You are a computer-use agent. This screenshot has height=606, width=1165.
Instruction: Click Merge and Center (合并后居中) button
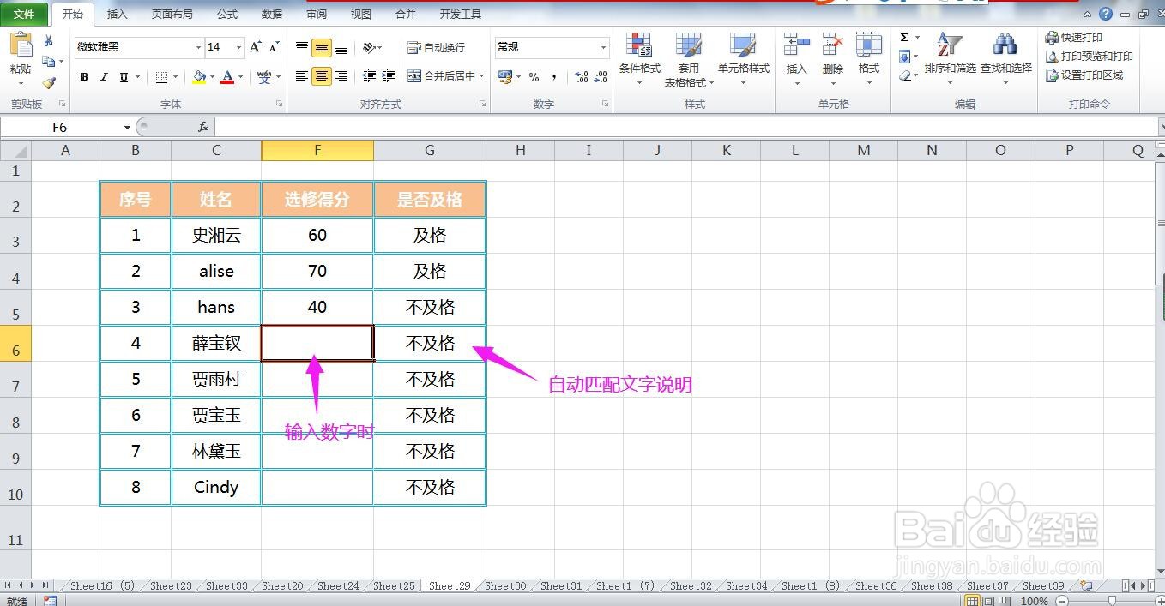[441, 76]
